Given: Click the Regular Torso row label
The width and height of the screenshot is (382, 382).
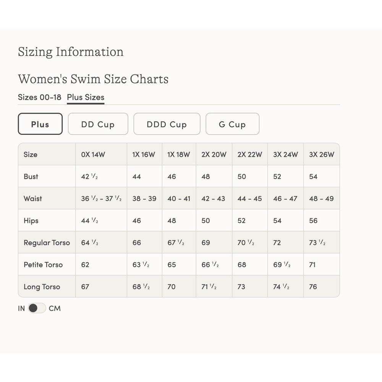Looking at the screenshot, I should coord(47,243).
